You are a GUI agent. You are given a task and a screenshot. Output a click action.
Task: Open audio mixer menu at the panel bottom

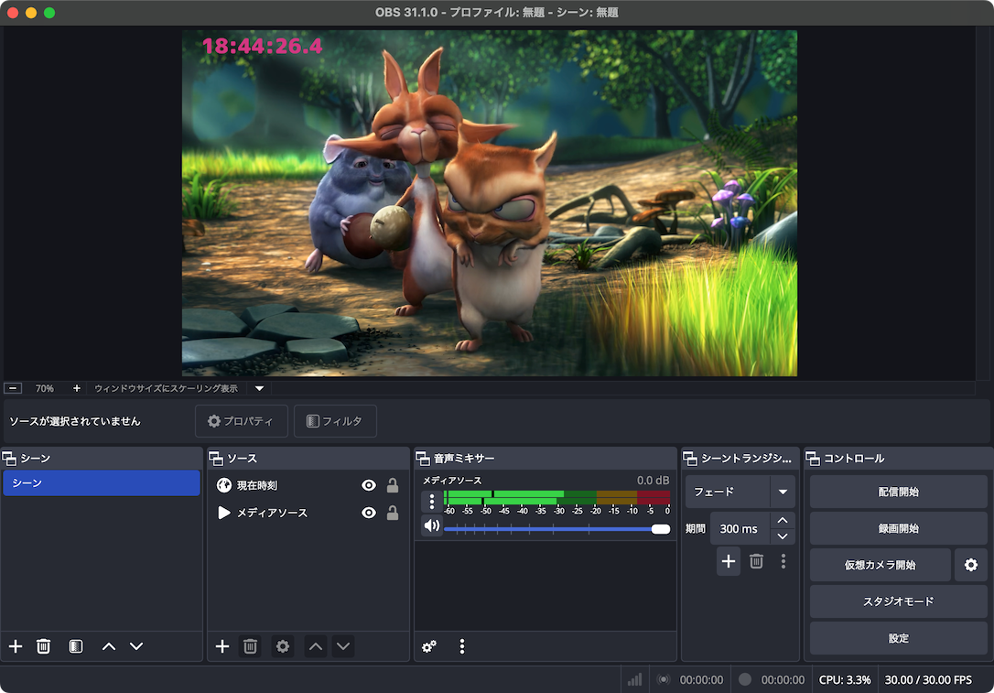(x=461, y=646)
